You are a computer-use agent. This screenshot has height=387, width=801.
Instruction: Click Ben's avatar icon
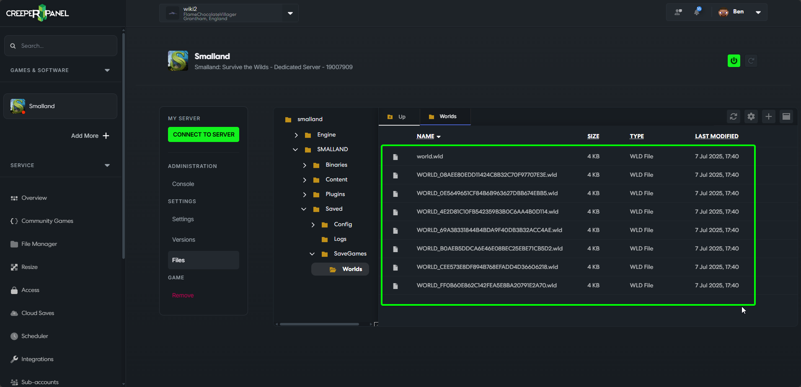click(x=723, y=12)
